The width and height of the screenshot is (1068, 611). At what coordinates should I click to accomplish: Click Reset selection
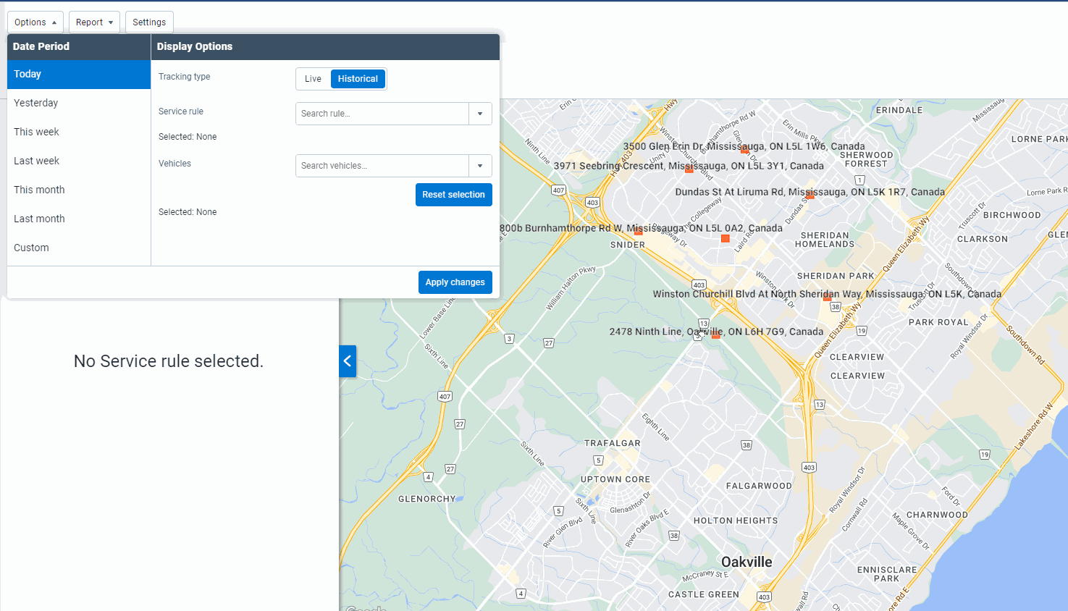coord(453,194)
